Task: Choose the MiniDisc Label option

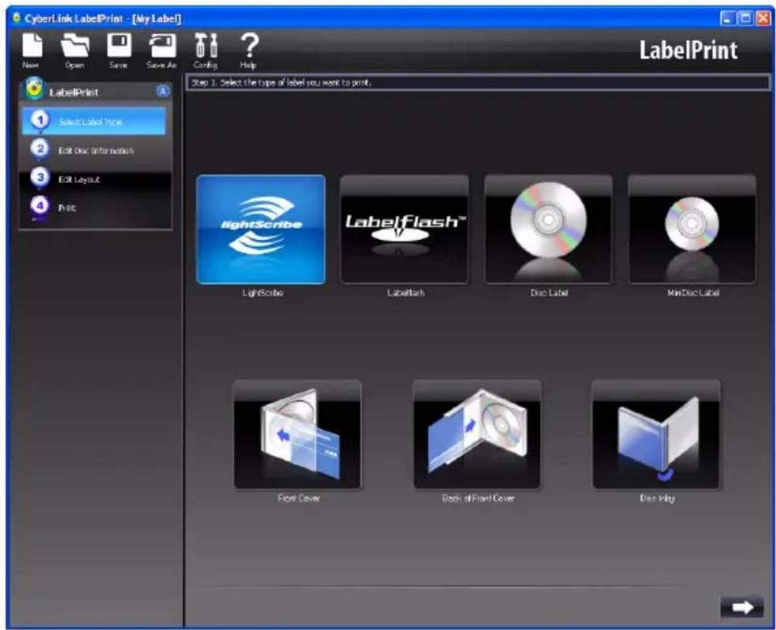Action: (x=692, y=229)
